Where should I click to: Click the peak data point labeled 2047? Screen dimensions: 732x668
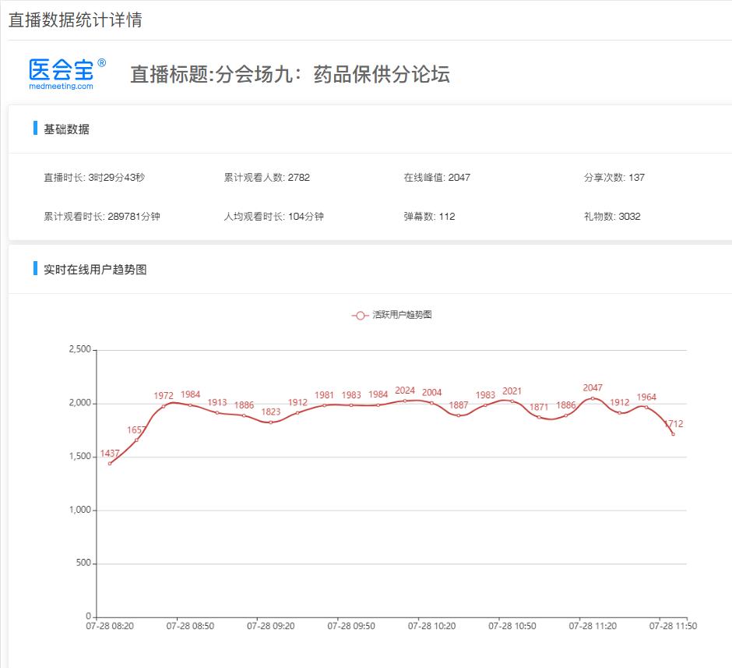pyautogui.click(x=593, y=398)
